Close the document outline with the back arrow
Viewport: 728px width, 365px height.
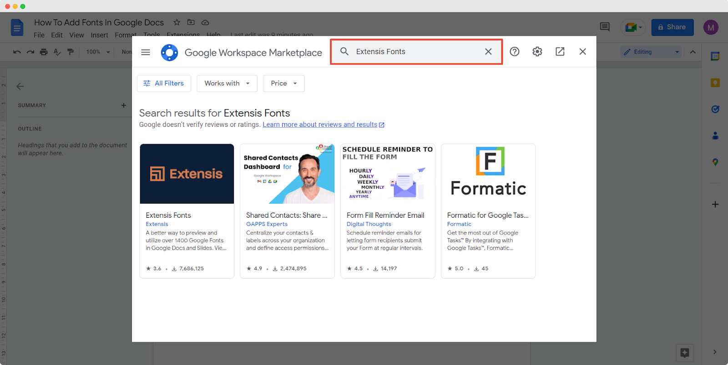(x=20, y=86)
